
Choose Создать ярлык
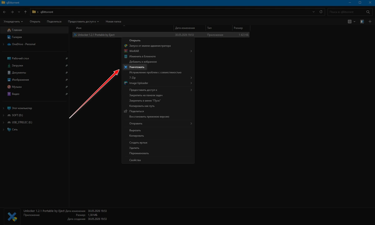coord(158,143)
